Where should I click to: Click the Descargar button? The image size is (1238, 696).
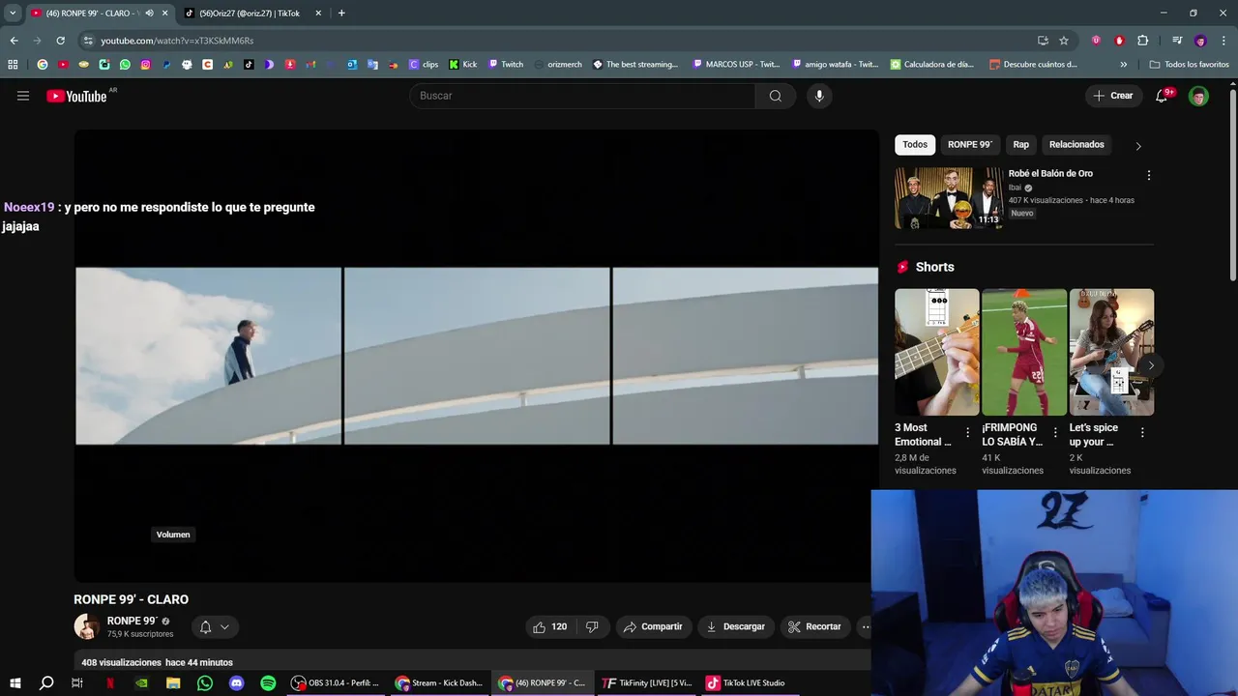pos(736,626)
